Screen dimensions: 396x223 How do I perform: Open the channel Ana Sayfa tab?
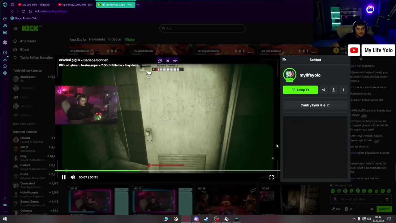coord(77,39)
